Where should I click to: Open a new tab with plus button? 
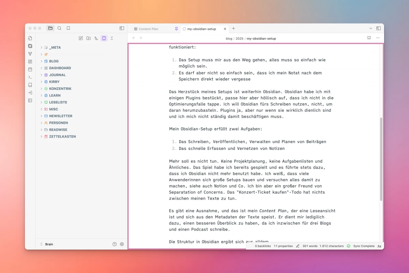click(x=233, y=29)
